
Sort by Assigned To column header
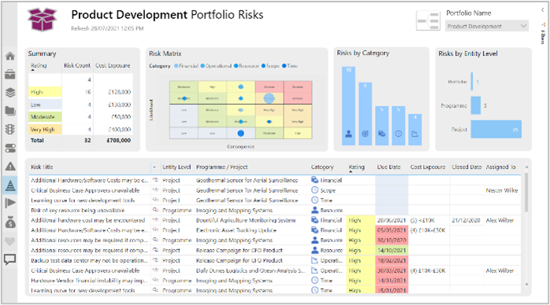pos(500,167)
